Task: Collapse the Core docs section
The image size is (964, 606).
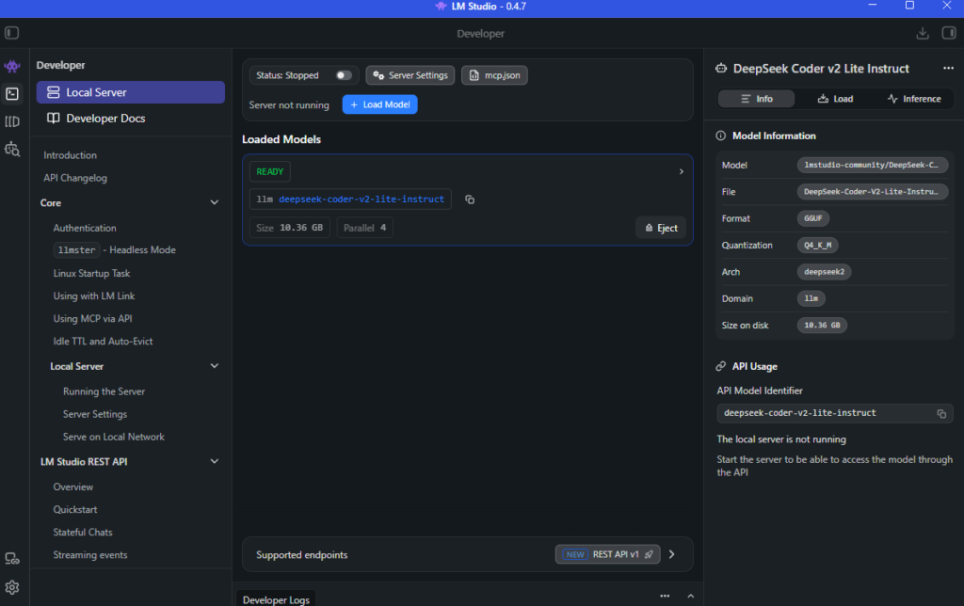Action: coord(214,202)
